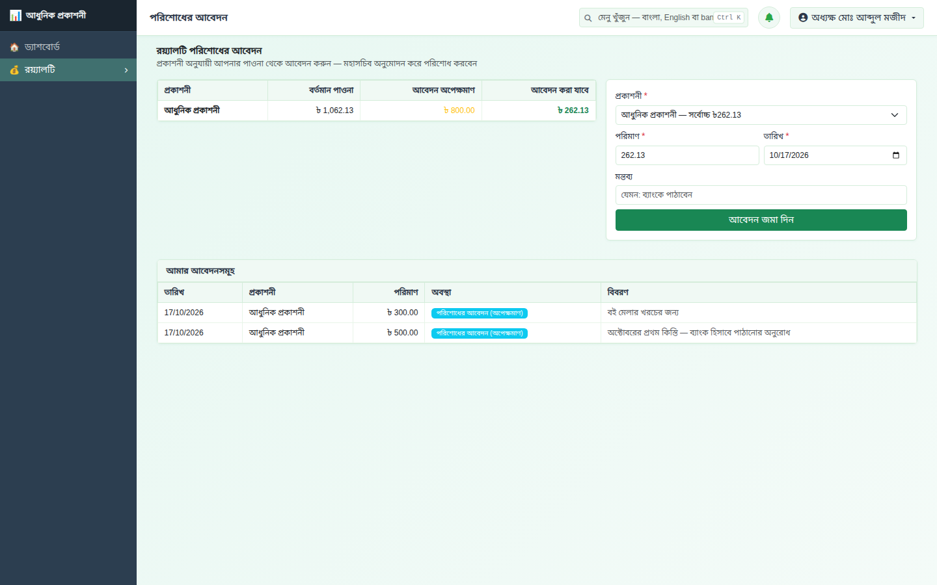Click the ৳ 1,062.13 current due cell
Image resolution: width=937 pixels, height=585 pixels.
point(314,110)
